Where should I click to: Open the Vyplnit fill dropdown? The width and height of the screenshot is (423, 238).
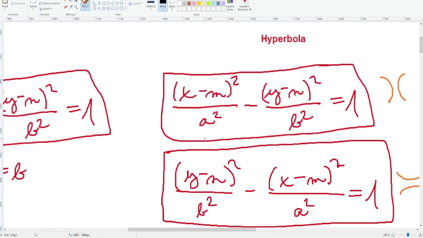tap(135, 3)
